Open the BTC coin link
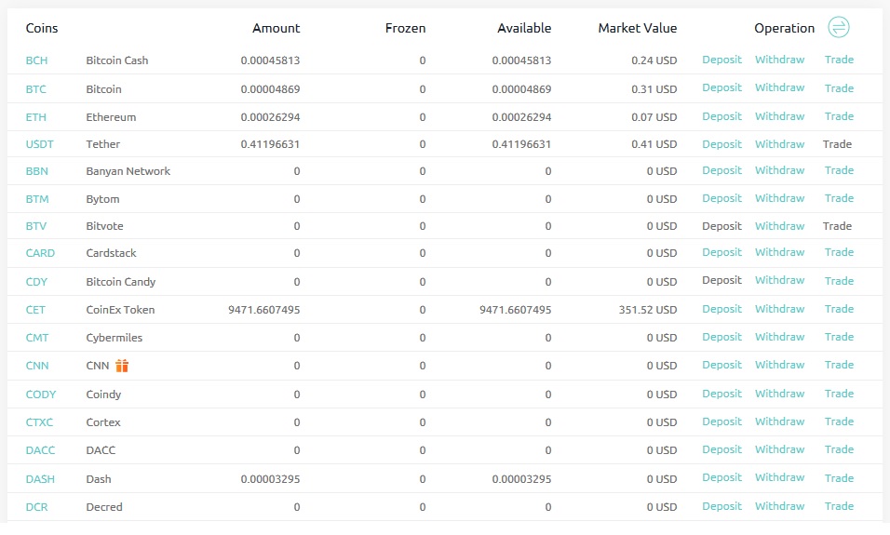This screenshot has width=890, height=535. click(35, 89)
